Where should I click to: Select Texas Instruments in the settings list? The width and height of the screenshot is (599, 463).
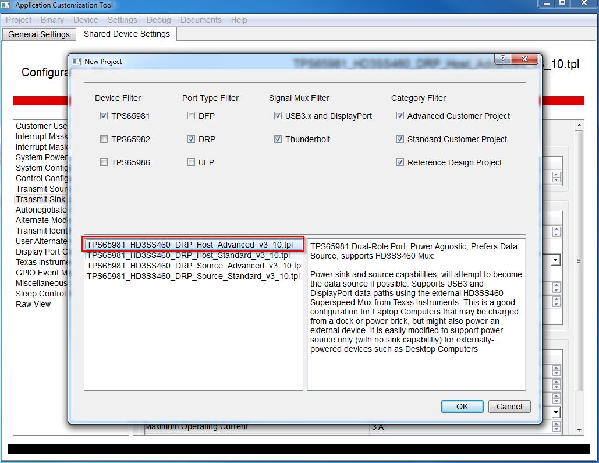point(41,262)
